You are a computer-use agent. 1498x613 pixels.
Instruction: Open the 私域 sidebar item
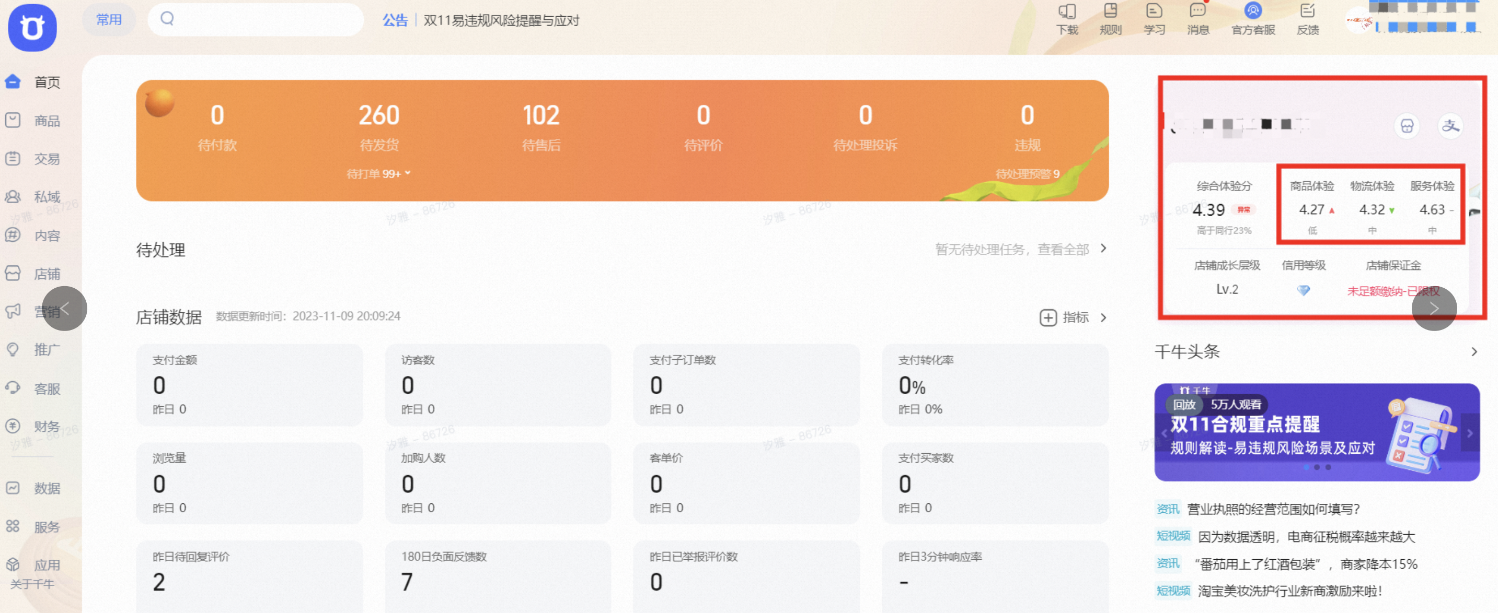click(33, 197)
